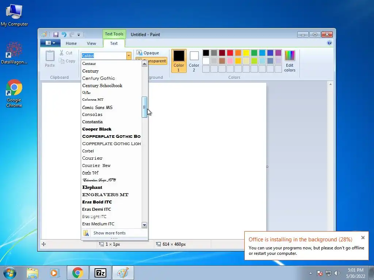Switch to the Home ribbon tab
This screenshot has width=374, height=280.
tap(71, 43)
